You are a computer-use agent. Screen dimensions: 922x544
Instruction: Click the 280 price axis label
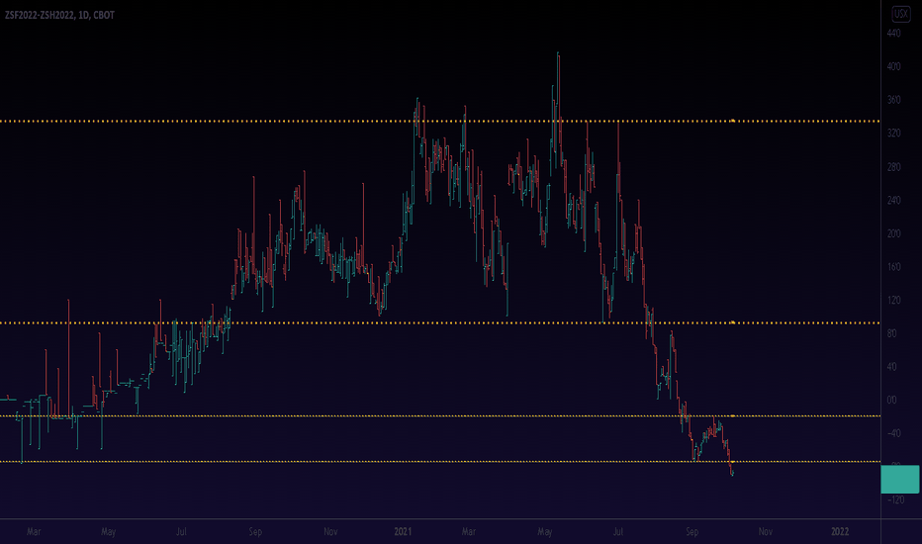pos(893,167)
